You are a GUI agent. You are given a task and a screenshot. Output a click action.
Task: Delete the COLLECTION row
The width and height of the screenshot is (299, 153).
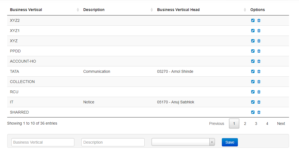pos(259,82)
